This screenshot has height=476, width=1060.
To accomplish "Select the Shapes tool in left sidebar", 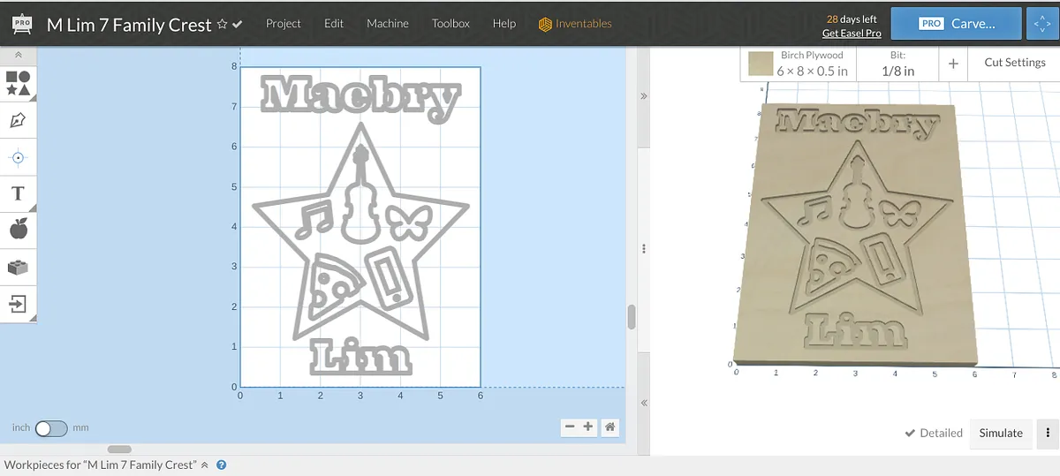I will [19, 83].
